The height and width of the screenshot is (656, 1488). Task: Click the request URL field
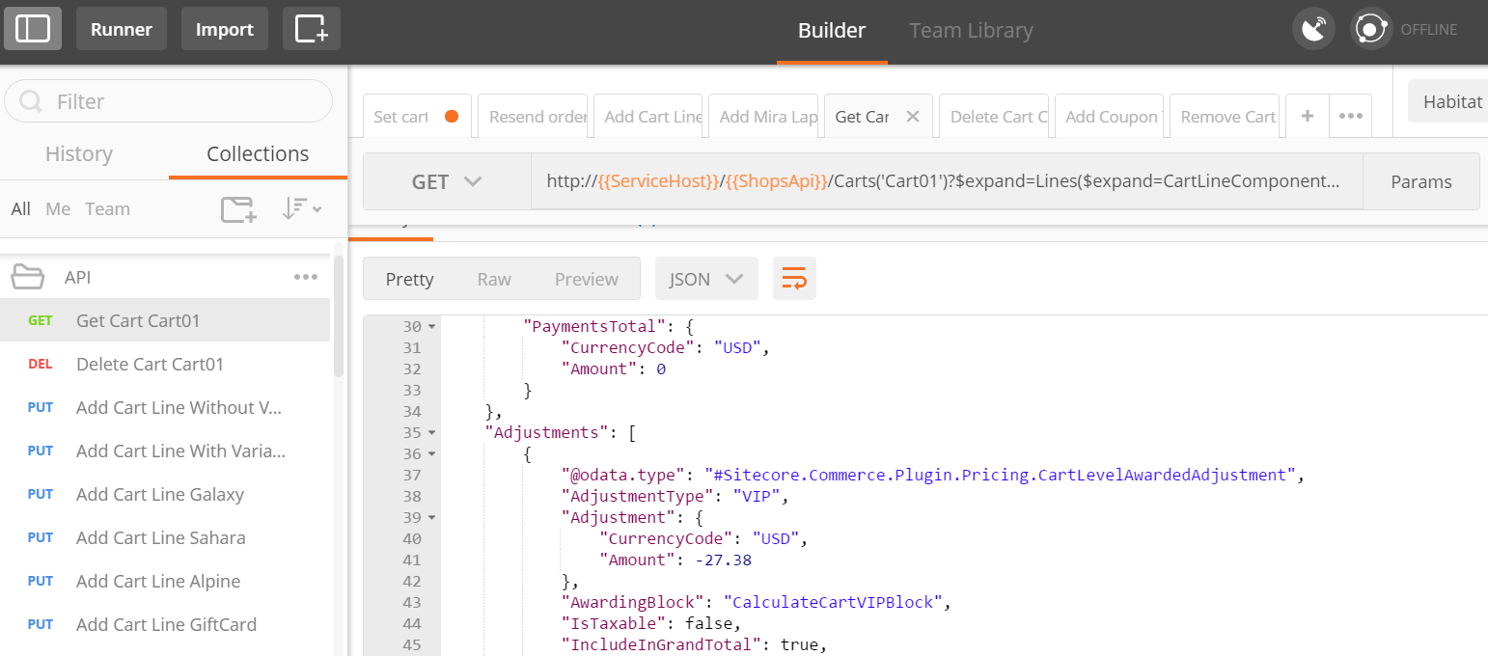click(946, 181)
